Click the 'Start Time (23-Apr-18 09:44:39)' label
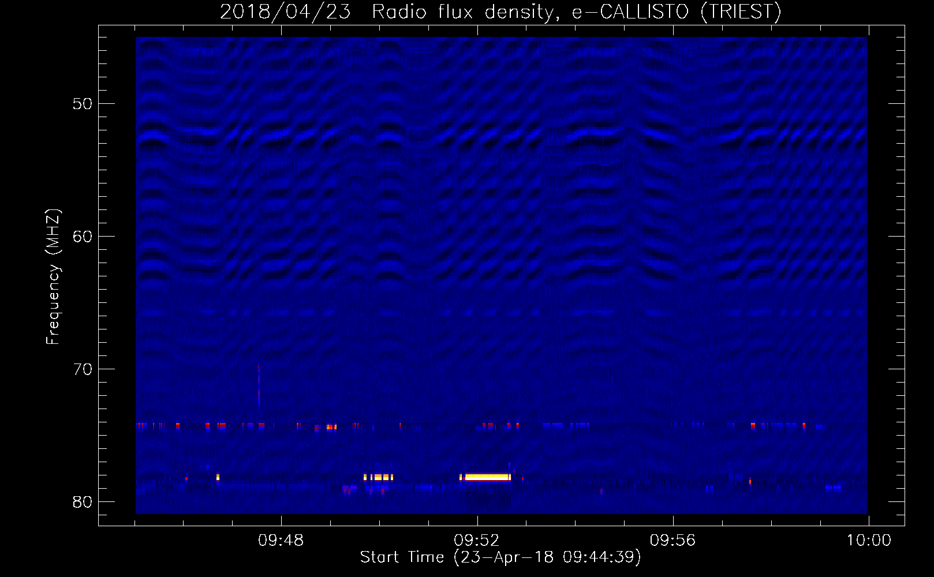 coord(500,557)
